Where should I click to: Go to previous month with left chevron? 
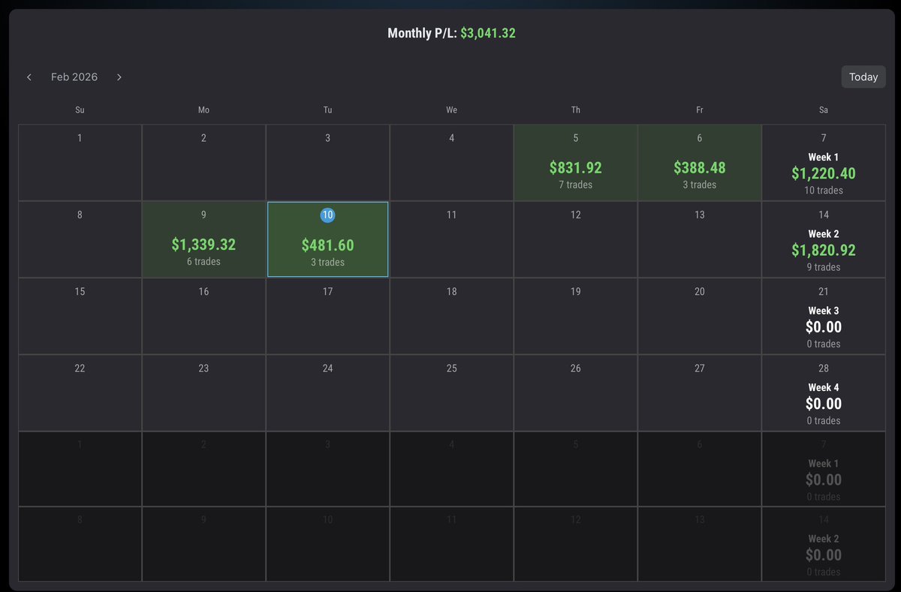tap(29, 77)
